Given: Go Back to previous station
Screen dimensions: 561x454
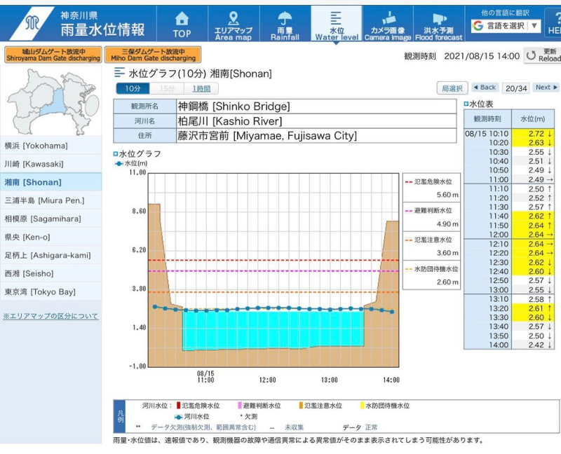Looking at the screenshot, I should pyautogui.click(x=485, y=88).
